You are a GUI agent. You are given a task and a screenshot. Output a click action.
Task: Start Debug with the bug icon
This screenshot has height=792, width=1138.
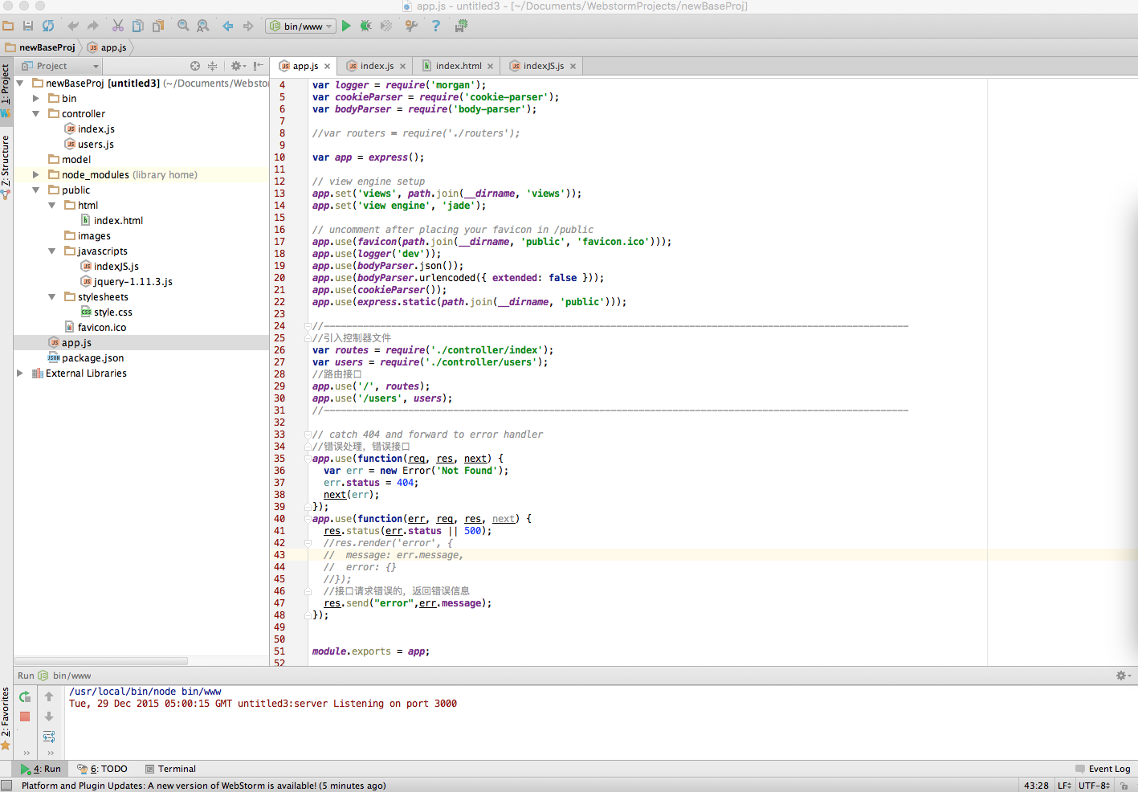click(x=366, y=26)
